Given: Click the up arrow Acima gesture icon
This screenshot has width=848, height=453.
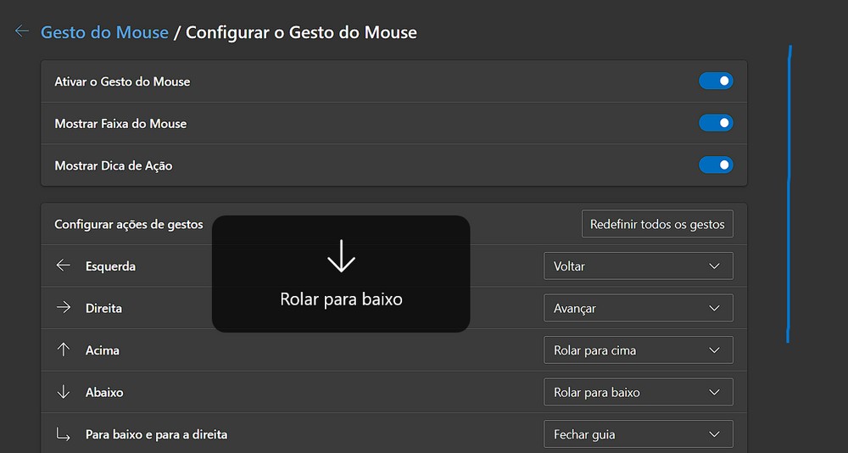Looking at the screenshot, I should 63,350.
